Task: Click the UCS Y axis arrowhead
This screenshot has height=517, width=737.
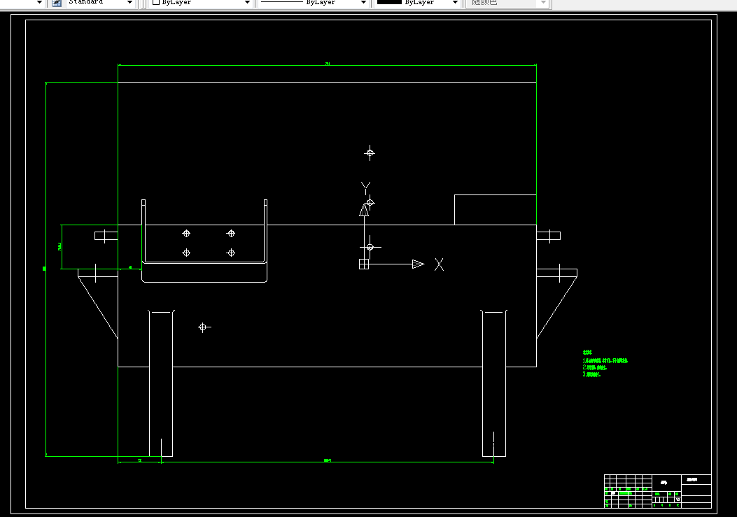Action: (364, 210)
